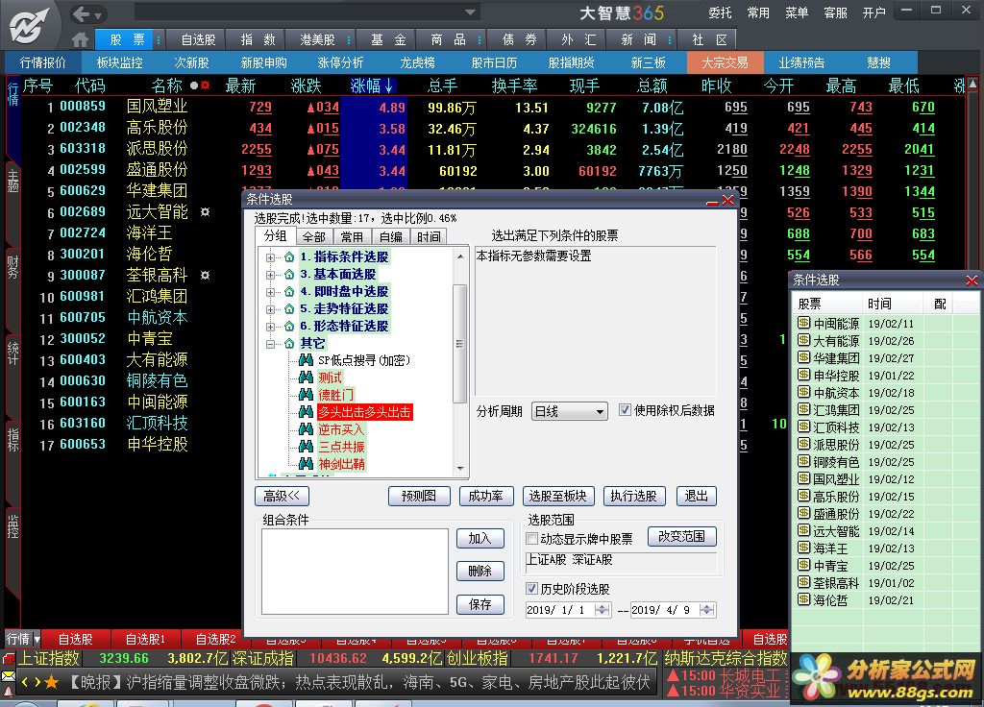984x707 pixels.
Task: Click house icon of 基本面选股 group
Action: [289, 274]
